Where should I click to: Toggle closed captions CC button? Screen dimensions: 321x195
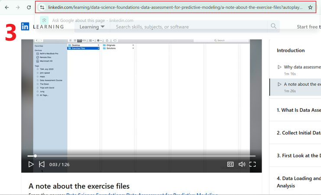pos(230,164)
